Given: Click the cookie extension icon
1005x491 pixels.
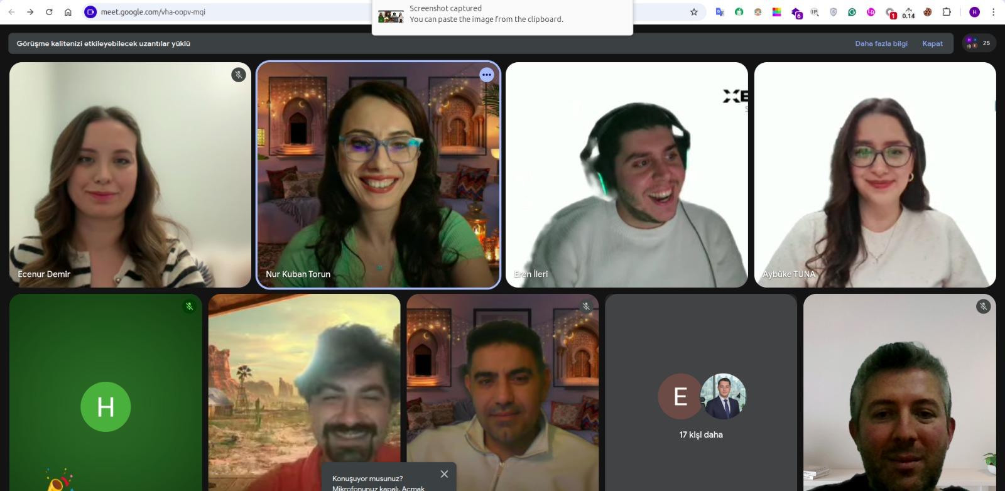Looking at the screenshot, I should click(x=927, y=12).
